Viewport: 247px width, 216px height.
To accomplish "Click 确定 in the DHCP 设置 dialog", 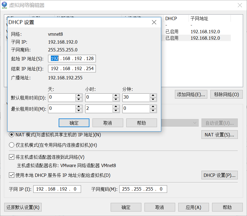I will pos(74,123).
